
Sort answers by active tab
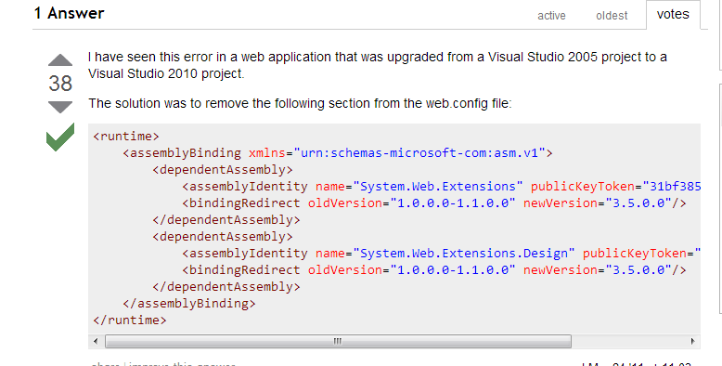[x=551, y=16]
